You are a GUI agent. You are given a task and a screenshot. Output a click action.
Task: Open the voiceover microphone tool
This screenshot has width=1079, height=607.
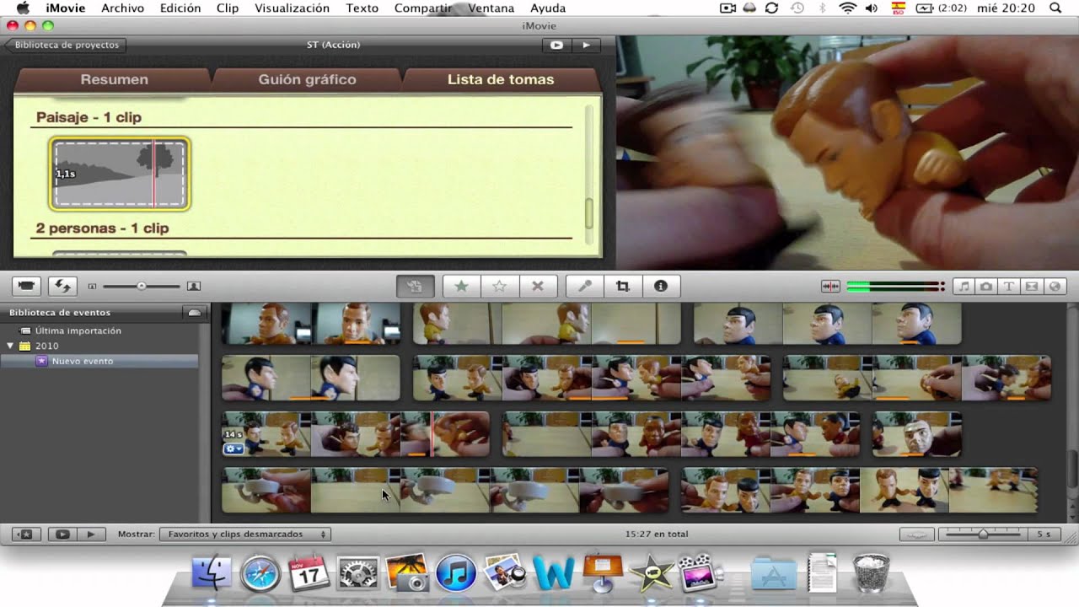coord(584,287)
